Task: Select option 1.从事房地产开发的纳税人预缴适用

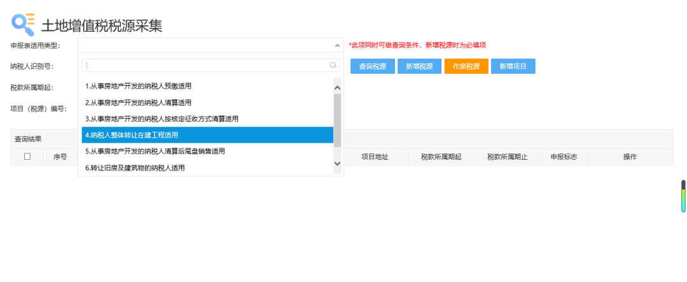Action: [x=207, y=87]
